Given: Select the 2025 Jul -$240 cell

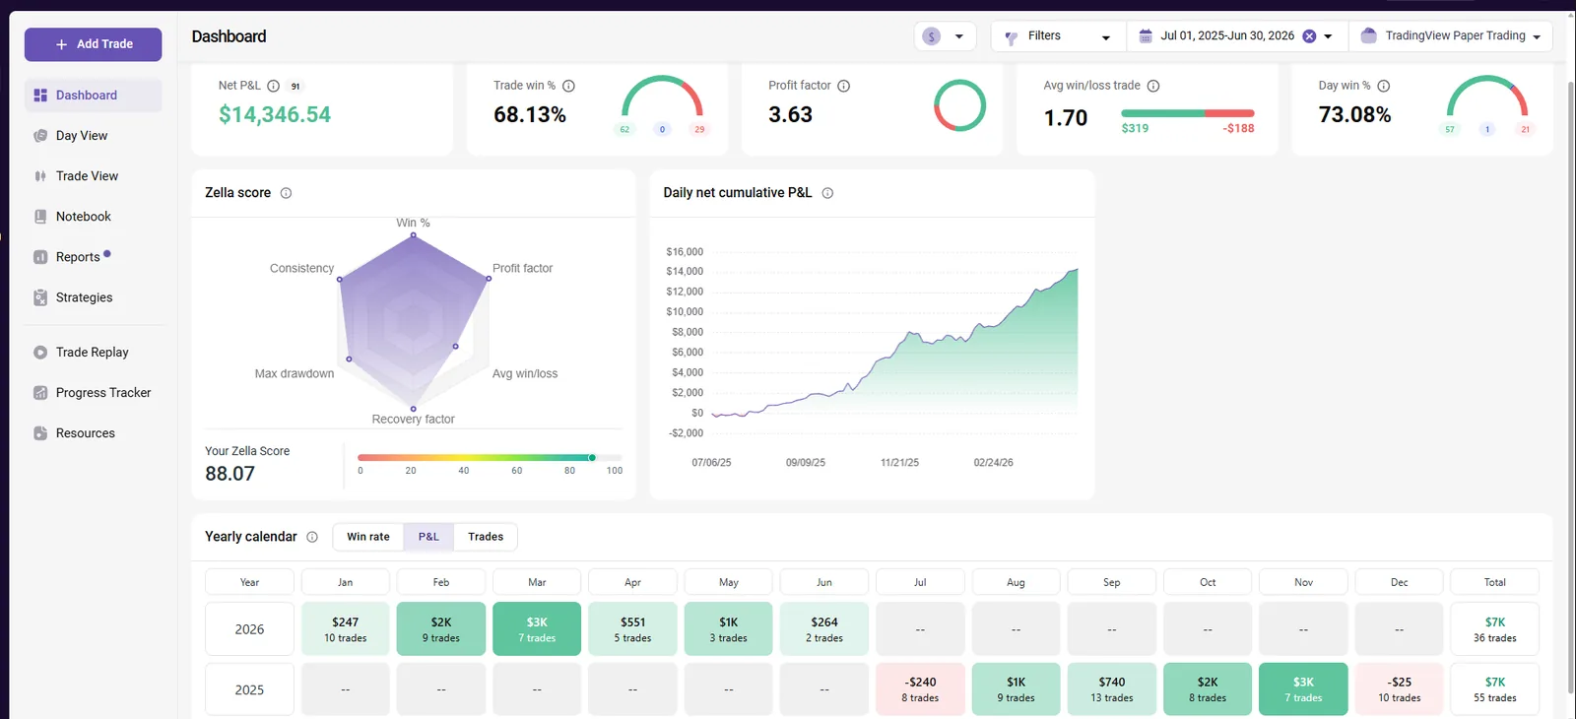Looking at the screenshot, I should pyautogui.click(x=920, y=689).
